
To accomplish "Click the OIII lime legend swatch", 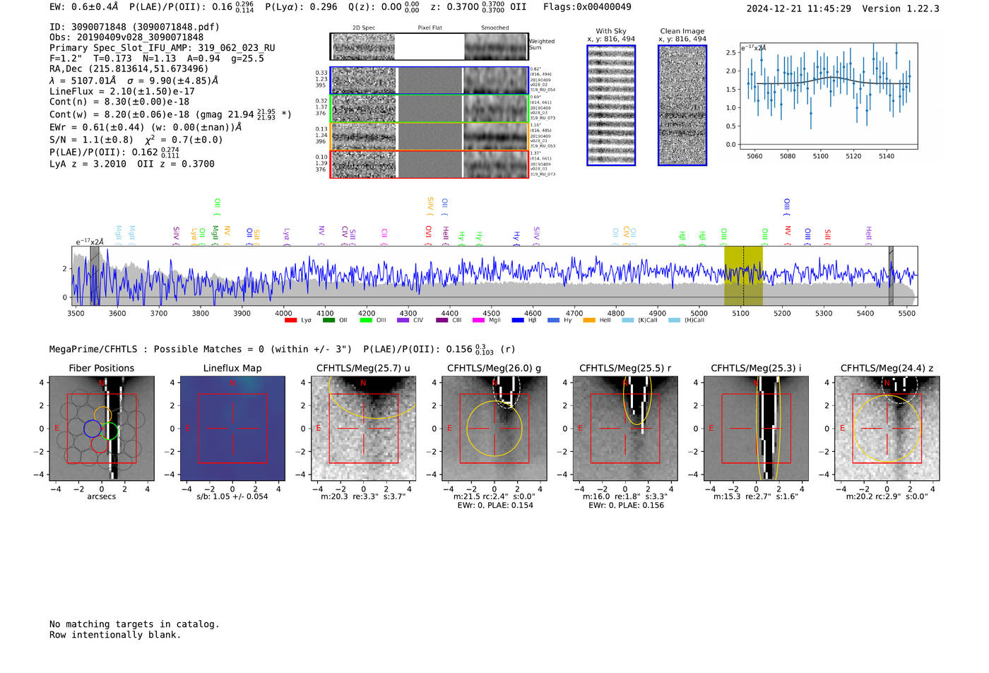I will [x=366, y=321].
